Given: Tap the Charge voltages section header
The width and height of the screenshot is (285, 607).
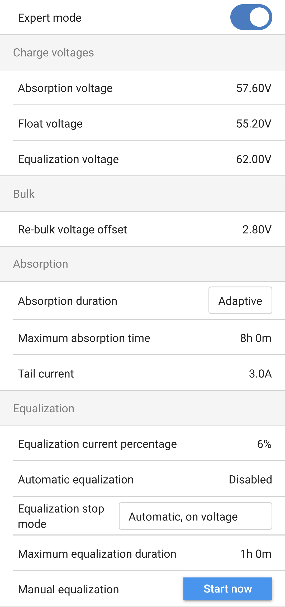Looking at the screenshot, I should tap(54, 52).
